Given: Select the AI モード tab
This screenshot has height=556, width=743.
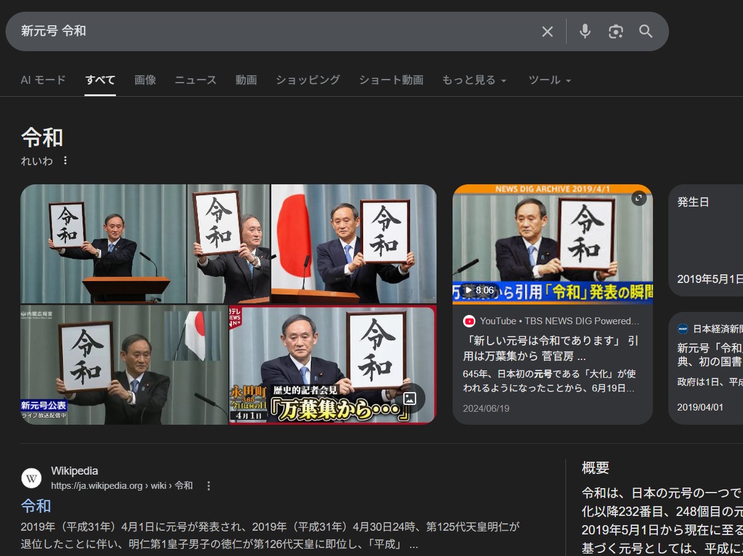Looking at the screenshot, I should tap(43, 80).
